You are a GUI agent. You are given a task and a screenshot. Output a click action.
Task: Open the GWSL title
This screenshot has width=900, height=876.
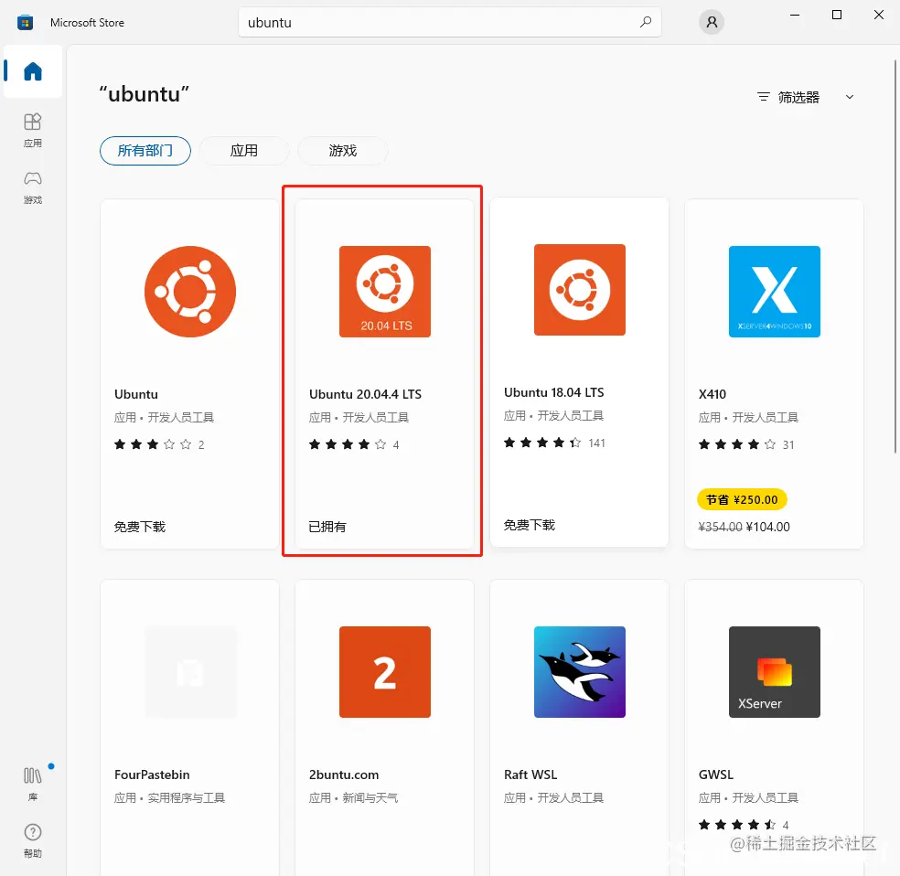pos(716,775)
